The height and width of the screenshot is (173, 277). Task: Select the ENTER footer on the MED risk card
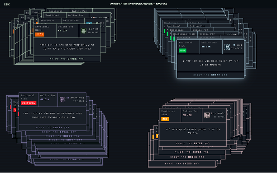[193, 143]
